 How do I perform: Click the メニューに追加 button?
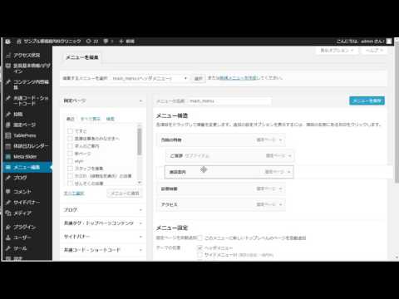(125, 194)
